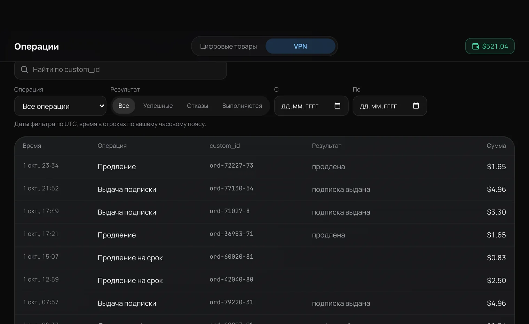Switch to the Цифровые товары tab
The height and width of the screenshot is (324, 529).
228,46
